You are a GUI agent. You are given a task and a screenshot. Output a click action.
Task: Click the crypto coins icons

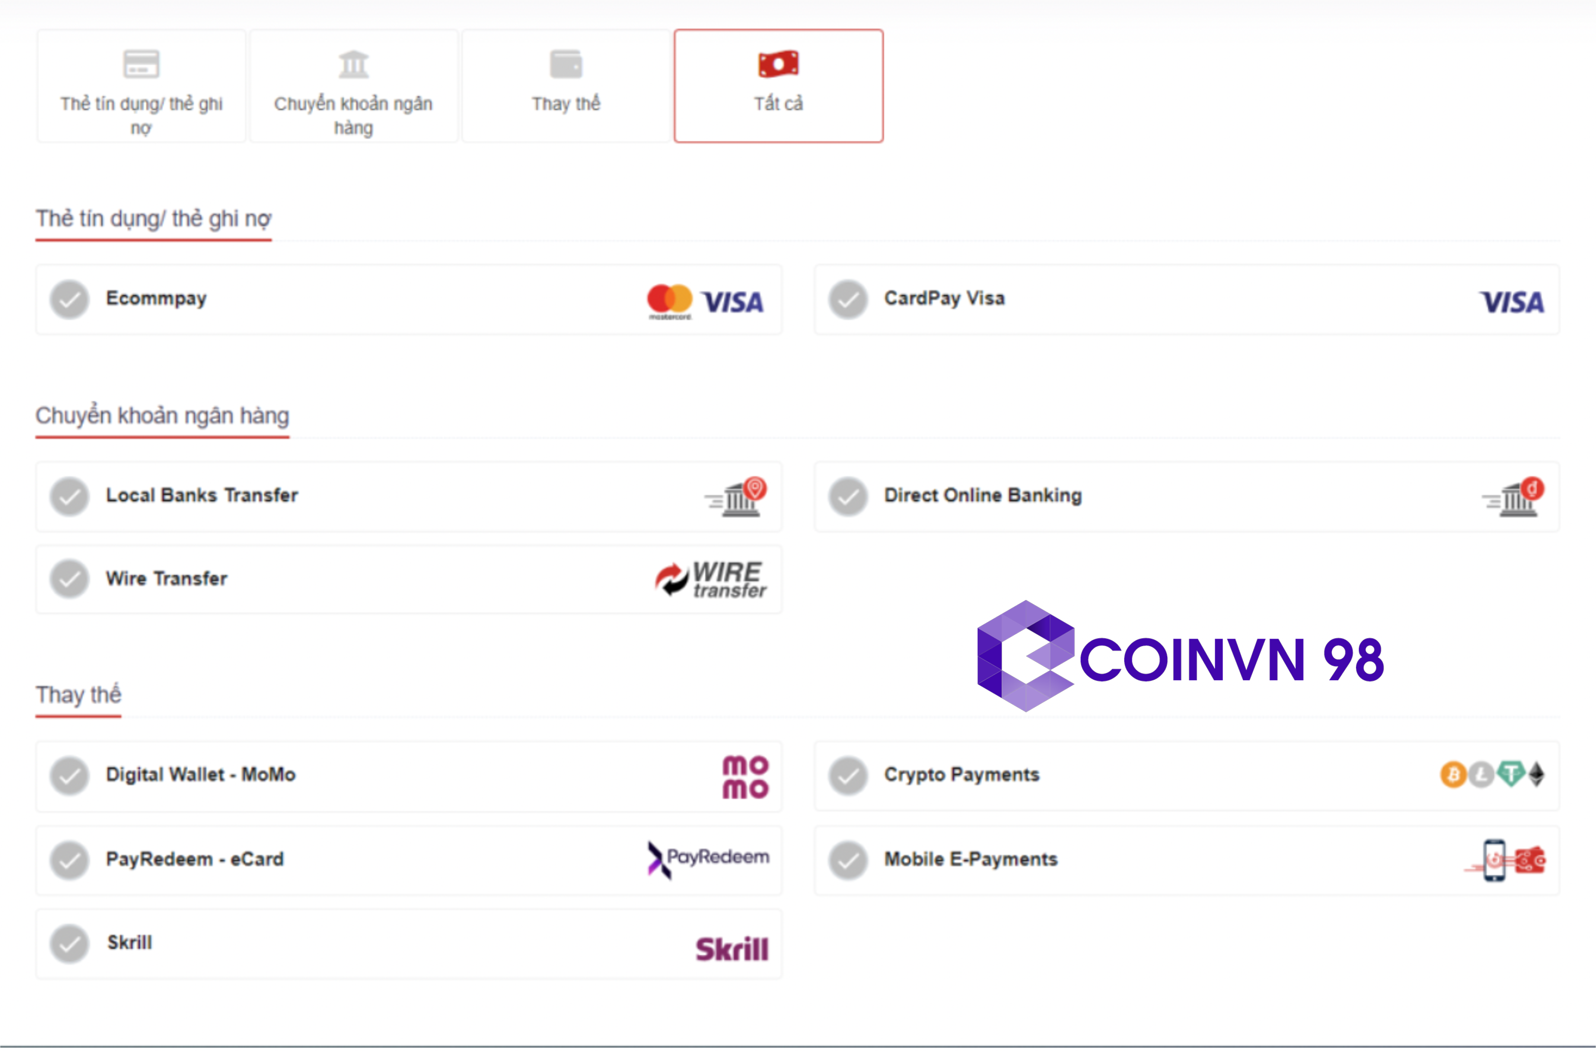tap(1492, 775)
